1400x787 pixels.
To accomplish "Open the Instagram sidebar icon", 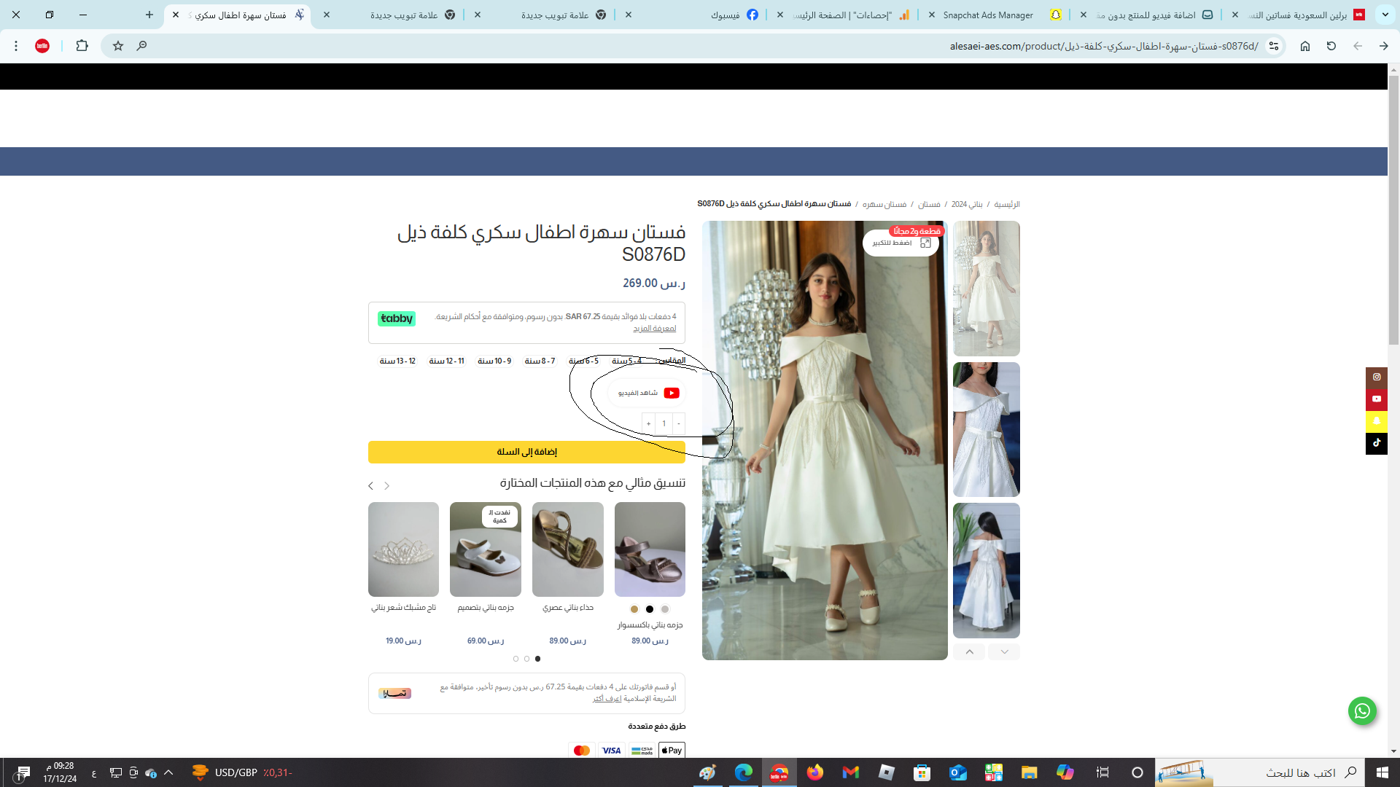I will [1377, 377].
